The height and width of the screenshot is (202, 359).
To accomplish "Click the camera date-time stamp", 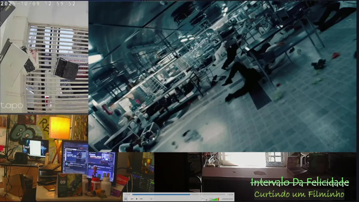I will coord(38,4).
